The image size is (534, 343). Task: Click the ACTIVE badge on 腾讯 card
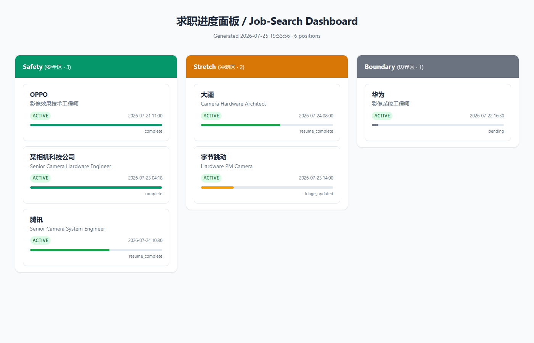click(40, 240)
